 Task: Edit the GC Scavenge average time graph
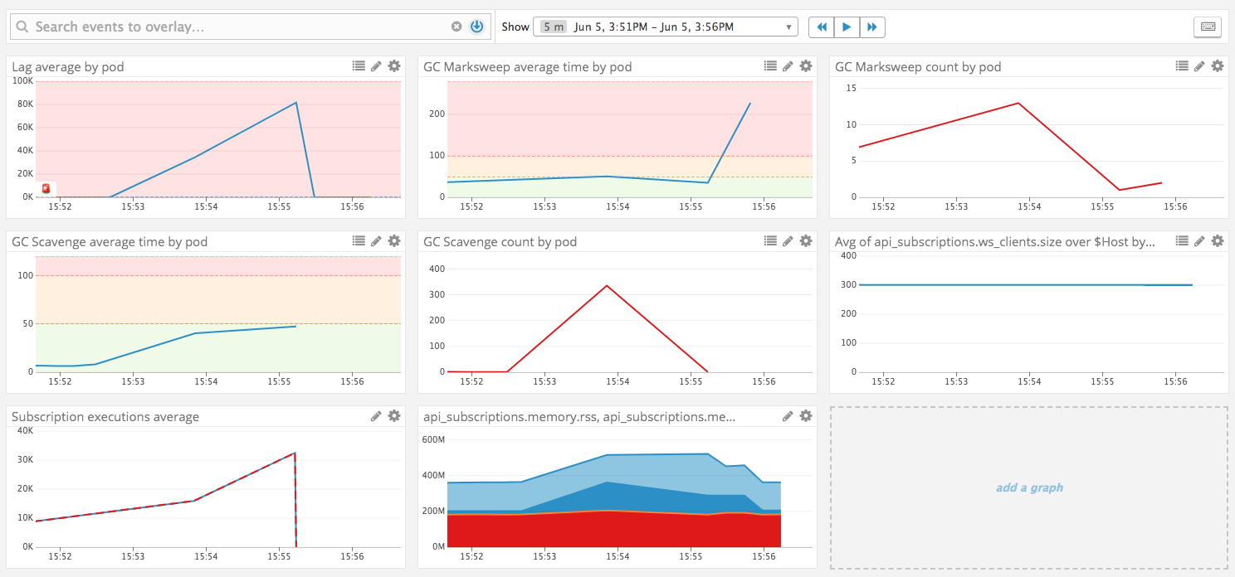point(376,240)
